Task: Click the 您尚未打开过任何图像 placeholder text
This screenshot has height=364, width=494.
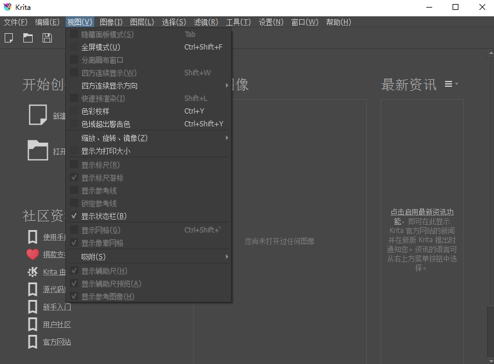Action: (x=279, y=241)
